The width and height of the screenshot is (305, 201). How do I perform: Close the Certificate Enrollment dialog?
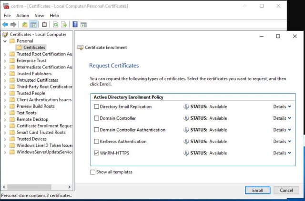click(295, 36)
